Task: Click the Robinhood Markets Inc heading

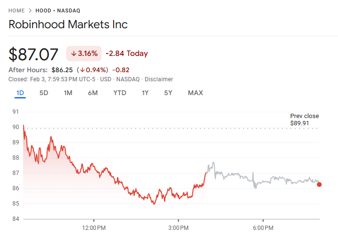Action: (x=68, y=24)
